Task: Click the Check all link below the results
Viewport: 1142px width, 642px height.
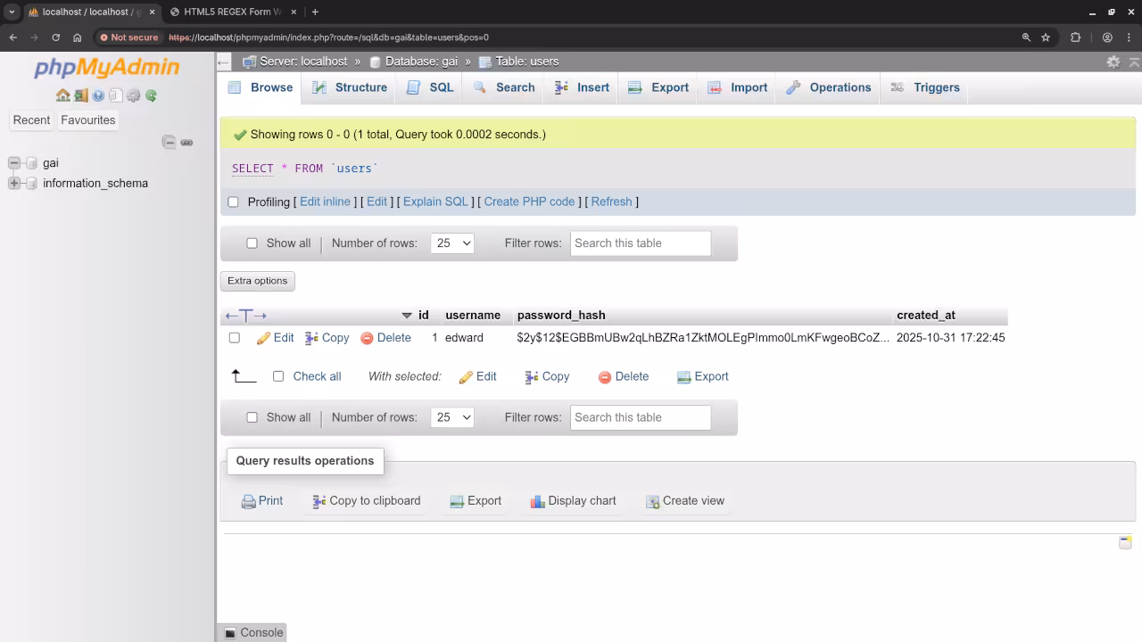Action: coord(317,376)
